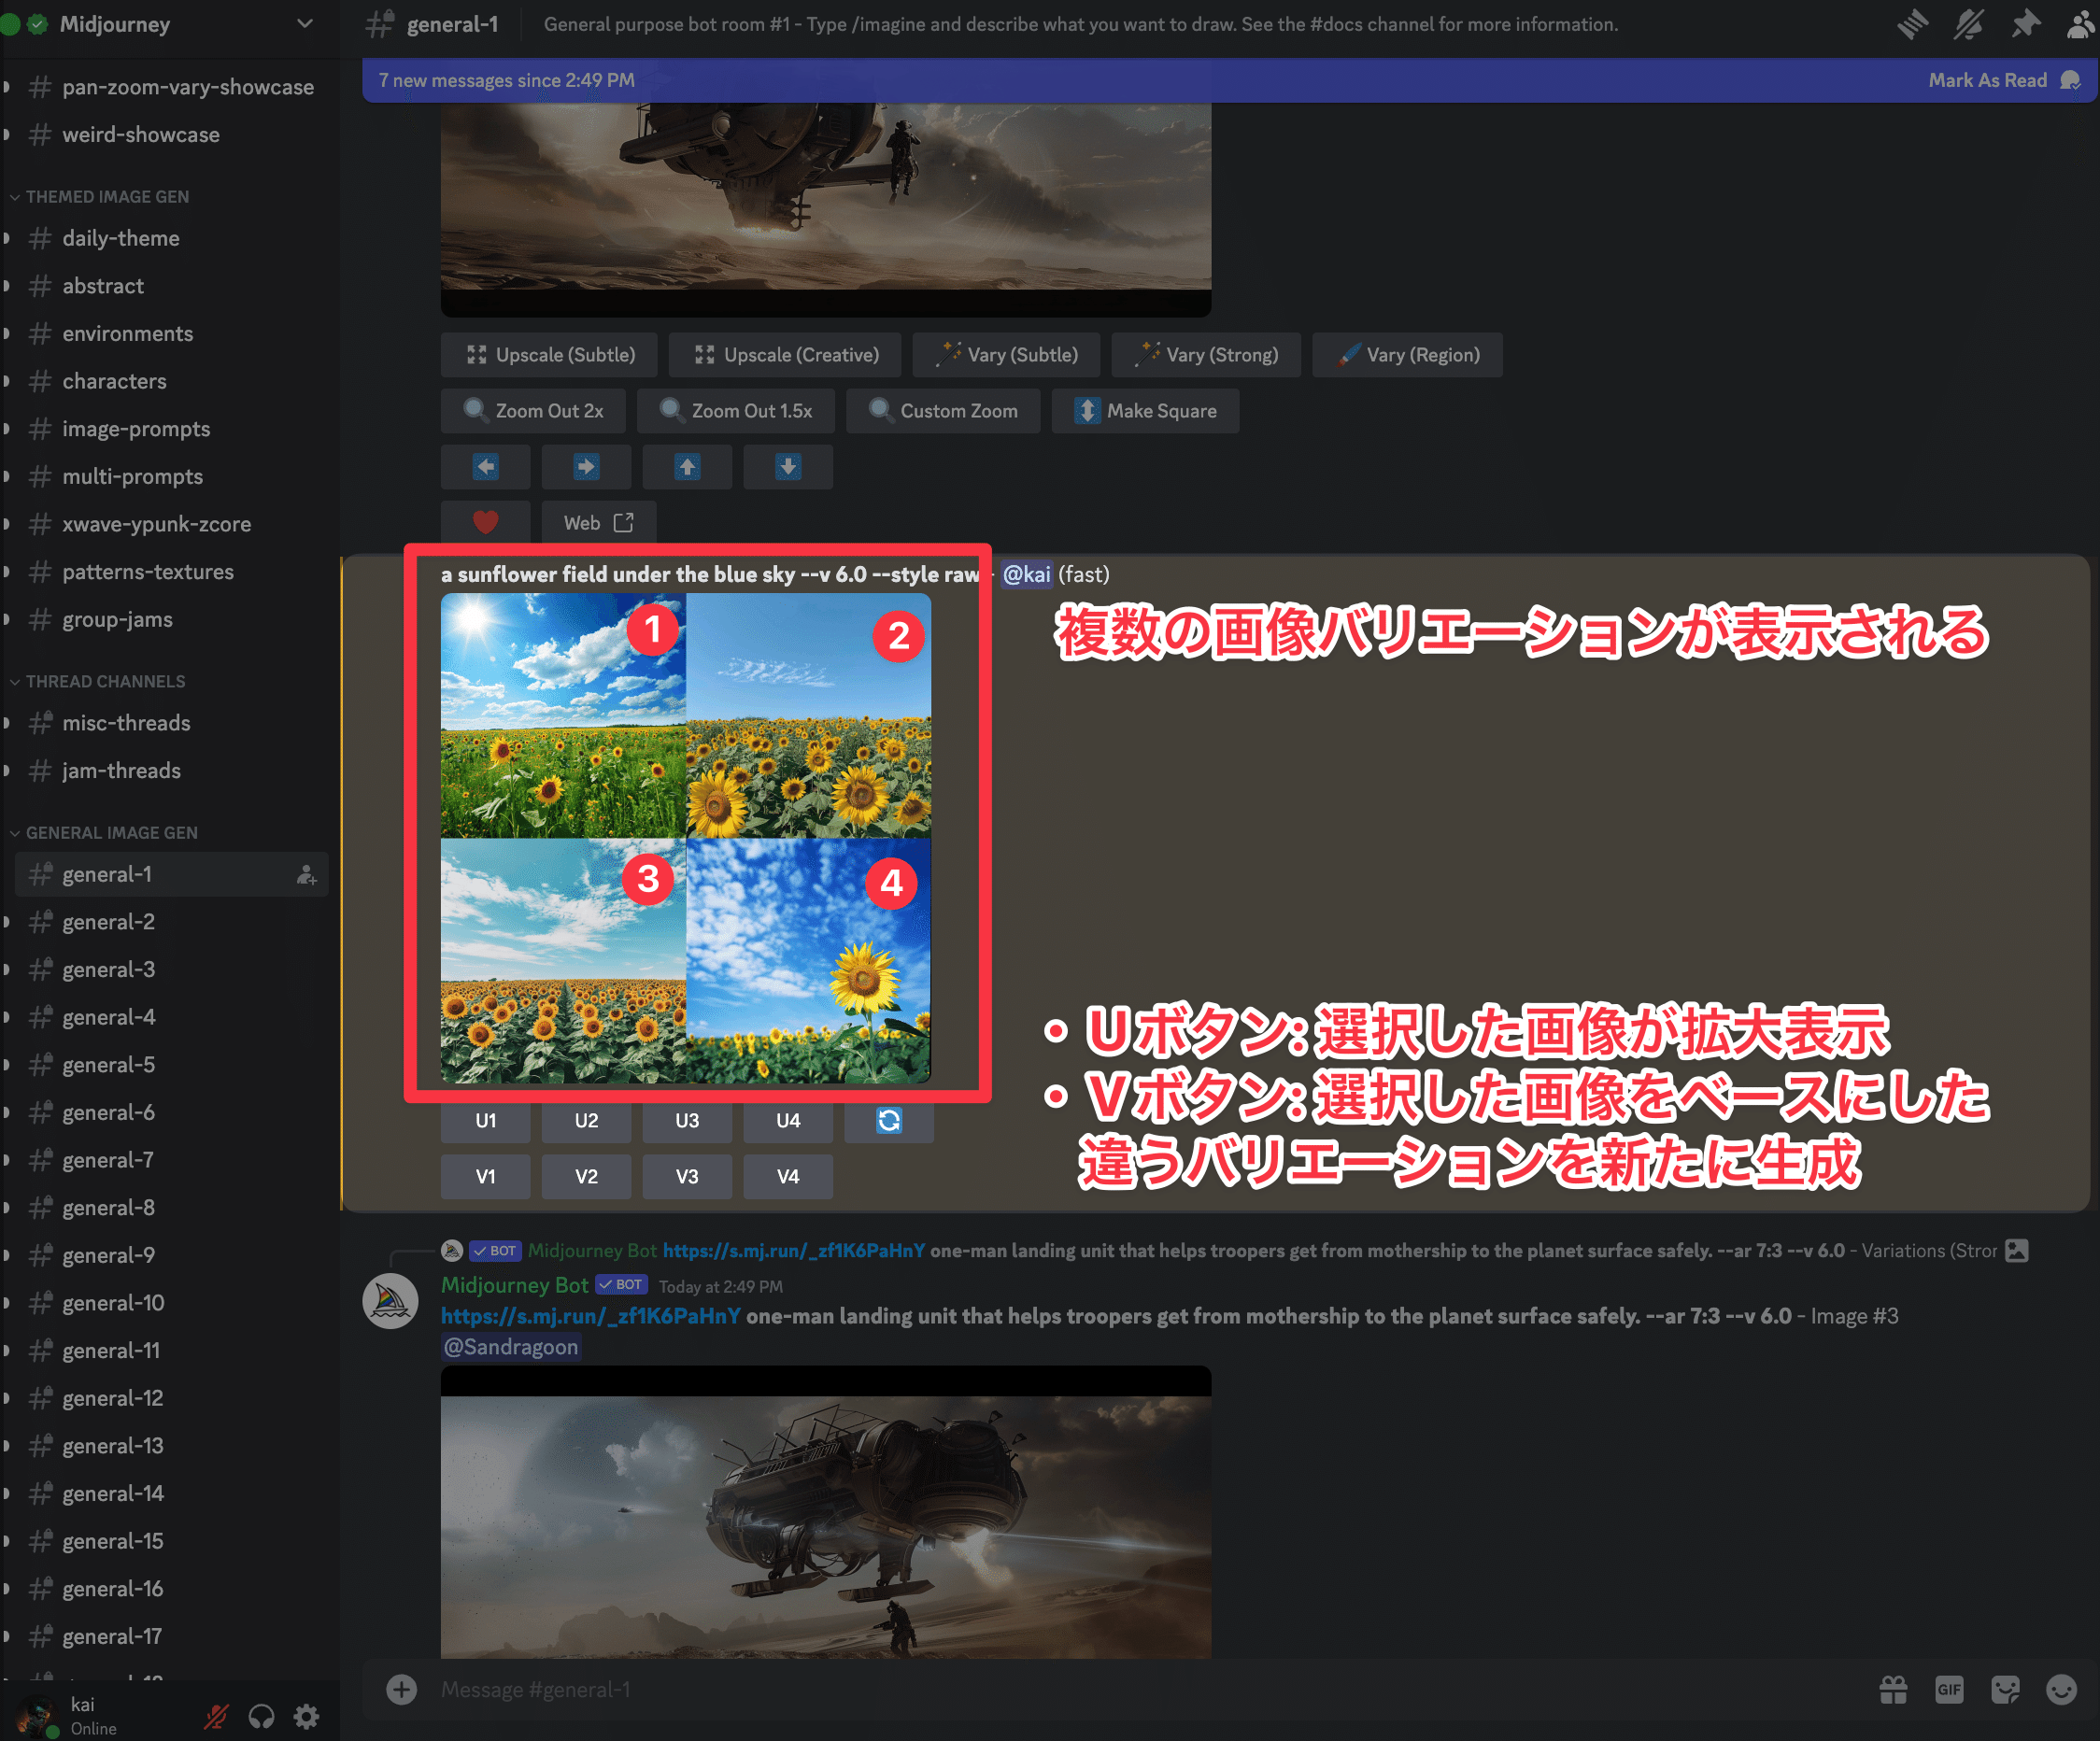Click the notification mute bell icon

[1968, 24]
